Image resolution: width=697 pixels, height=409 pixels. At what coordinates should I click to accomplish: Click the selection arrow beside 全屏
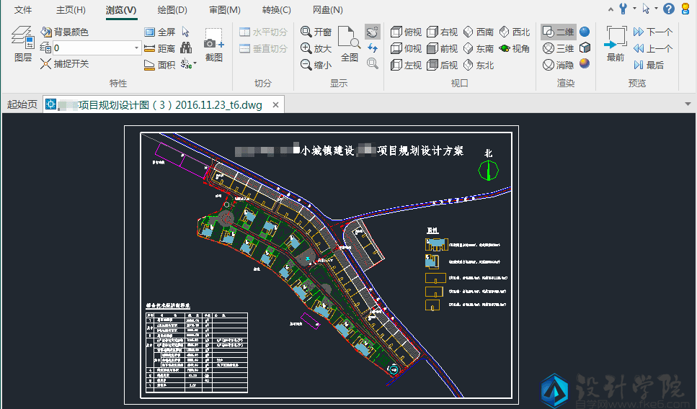coord(186,32)
